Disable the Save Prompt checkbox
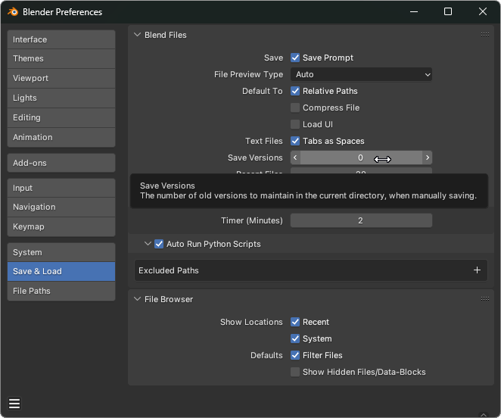The width and height of the screenshot is (501, 418). [x=295, y=58]
